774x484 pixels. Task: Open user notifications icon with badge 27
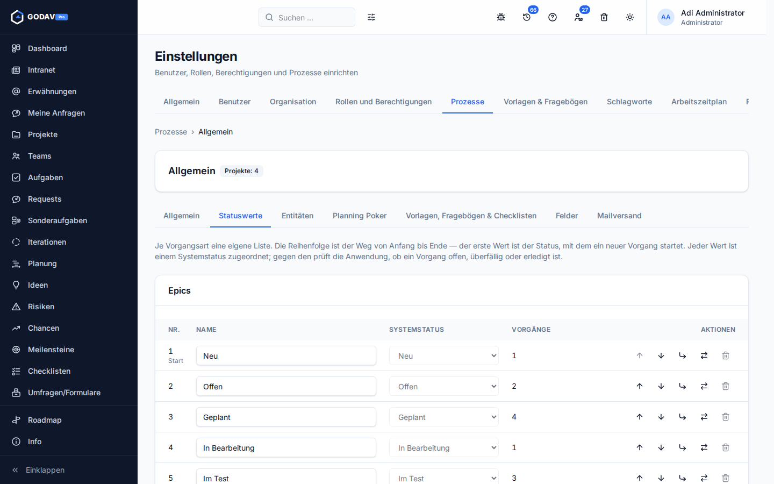click(x=578, y=17)
